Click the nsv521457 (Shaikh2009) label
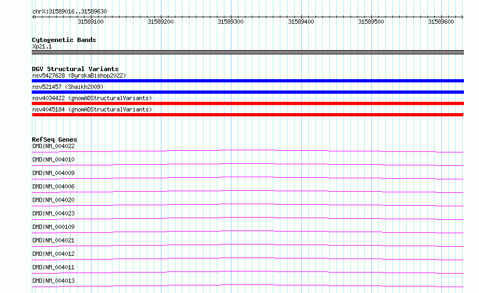Screen dimensions: 479x293 (x=68, y=87)
